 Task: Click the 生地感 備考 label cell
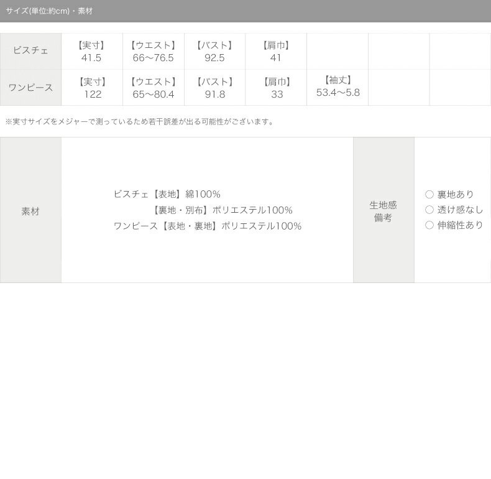[x=383, y=210]
